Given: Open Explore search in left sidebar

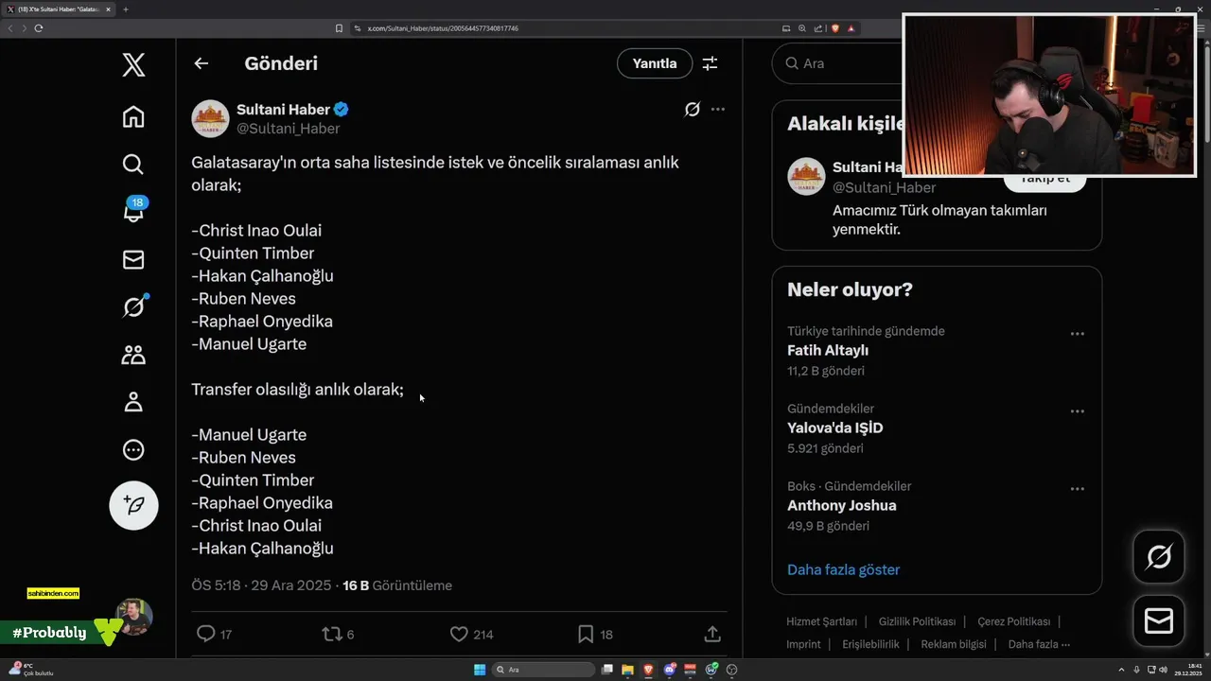Looking at the screenshot, I should coord(133,164).
